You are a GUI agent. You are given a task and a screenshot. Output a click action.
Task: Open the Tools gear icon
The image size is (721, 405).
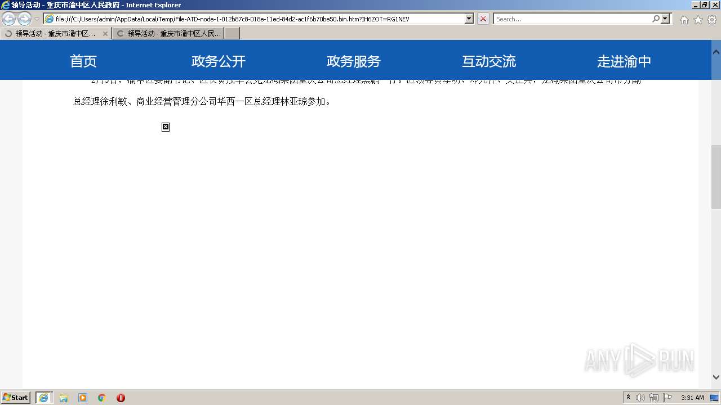coord(712,20)
